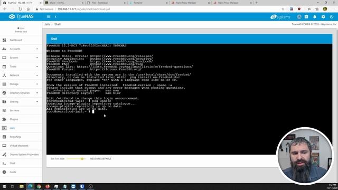338x190 pixels.
Task: Open the task manager clipboard icon
Action: 306,16
